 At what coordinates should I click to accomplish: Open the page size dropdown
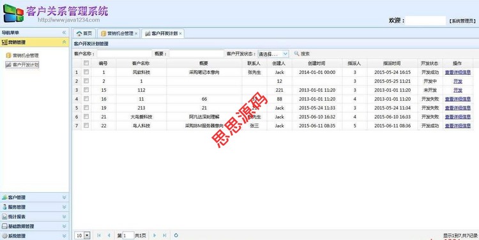[x=87, y=236]
